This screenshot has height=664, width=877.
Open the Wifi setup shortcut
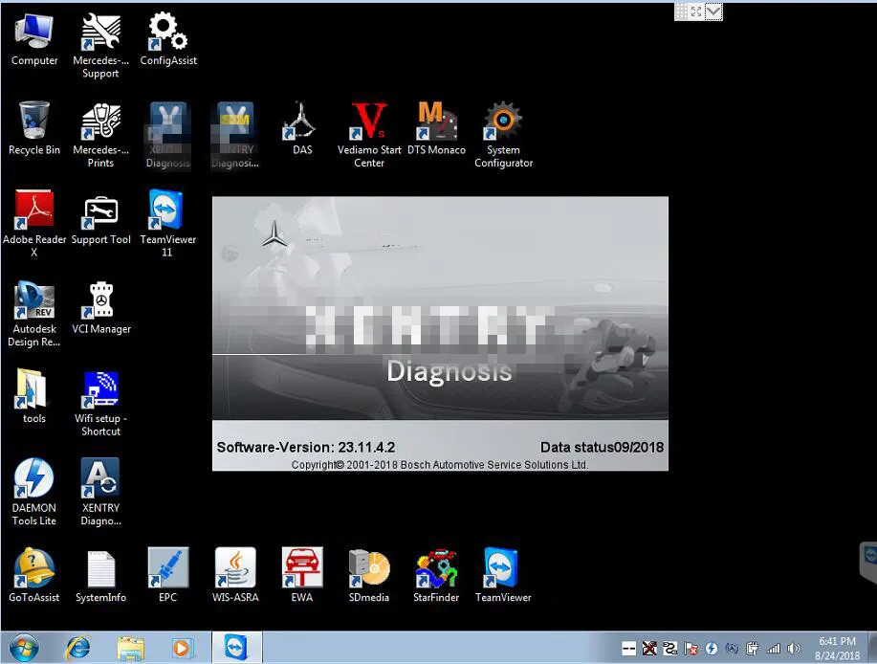pyautogui.click(x=100, y=403)
